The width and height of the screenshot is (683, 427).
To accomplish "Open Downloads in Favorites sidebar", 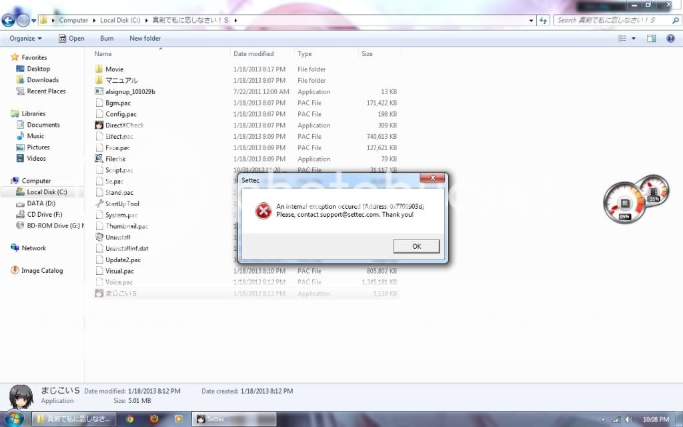I will coord(43,80).
